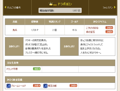Click the shield icon beside 幣王の盾
The height and width of the screenshot is (91, 120).
pos(45,86)
